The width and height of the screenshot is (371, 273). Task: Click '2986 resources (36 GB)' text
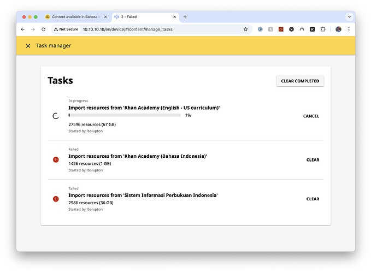(91, 203)
